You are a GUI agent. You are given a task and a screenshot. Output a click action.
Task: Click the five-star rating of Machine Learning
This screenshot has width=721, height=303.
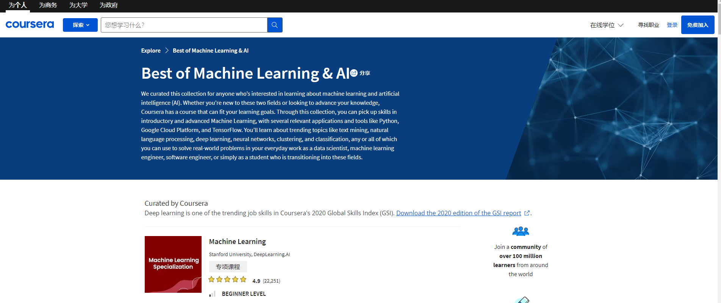click(x=227, y=280)
